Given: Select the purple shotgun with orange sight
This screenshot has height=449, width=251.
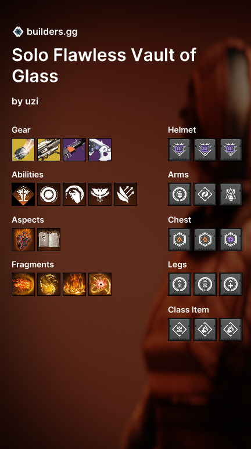Looking at the screenshot, I should point(74,150).
